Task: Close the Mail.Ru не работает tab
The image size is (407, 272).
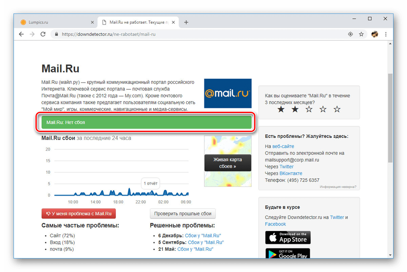Action: point(174,22)
